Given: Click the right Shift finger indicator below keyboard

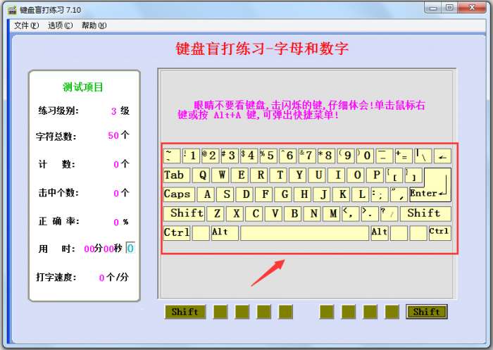Looking at the screenshot, I should pyautogui.click(x=427, y=312).
